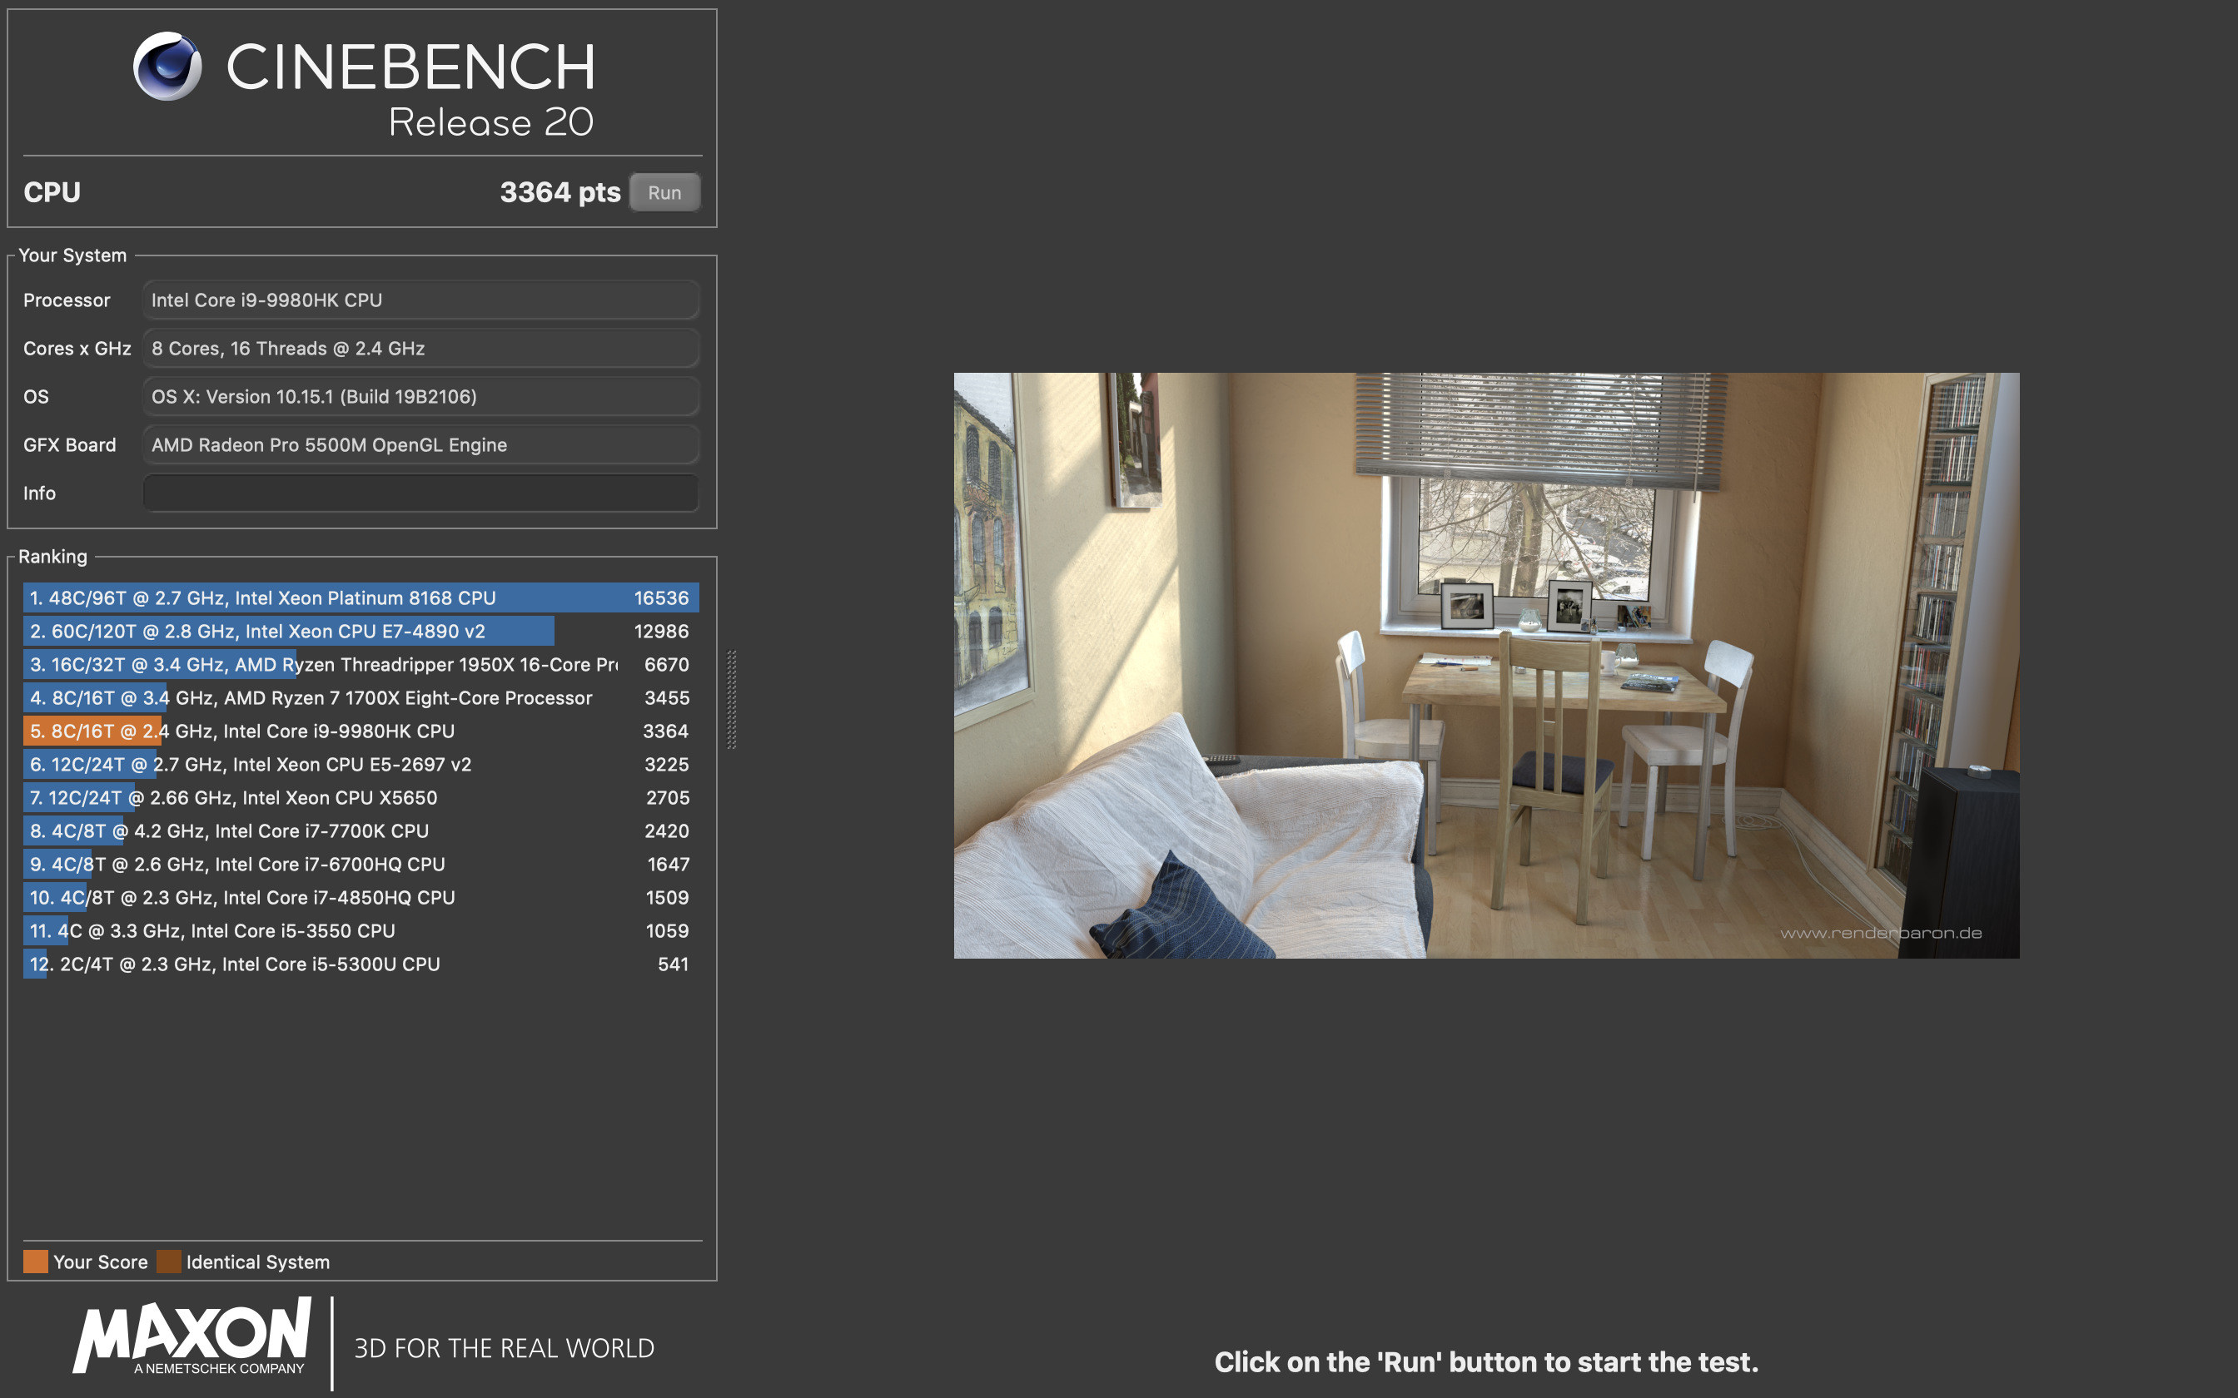Click the rendered room preview image
The height and width of the screenshot is (1398, 2238).
tap(1486, 665)
